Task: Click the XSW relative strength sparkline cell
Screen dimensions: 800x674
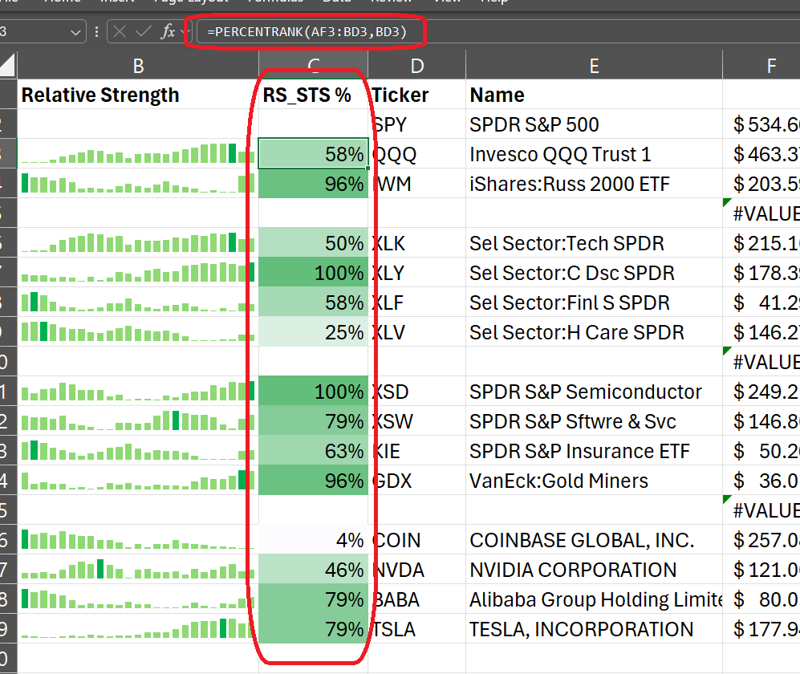Action: coord(138,421)
